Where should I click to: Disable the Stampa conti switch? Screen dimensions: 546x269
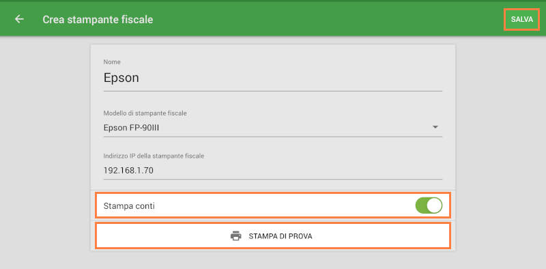coord(429,206)
